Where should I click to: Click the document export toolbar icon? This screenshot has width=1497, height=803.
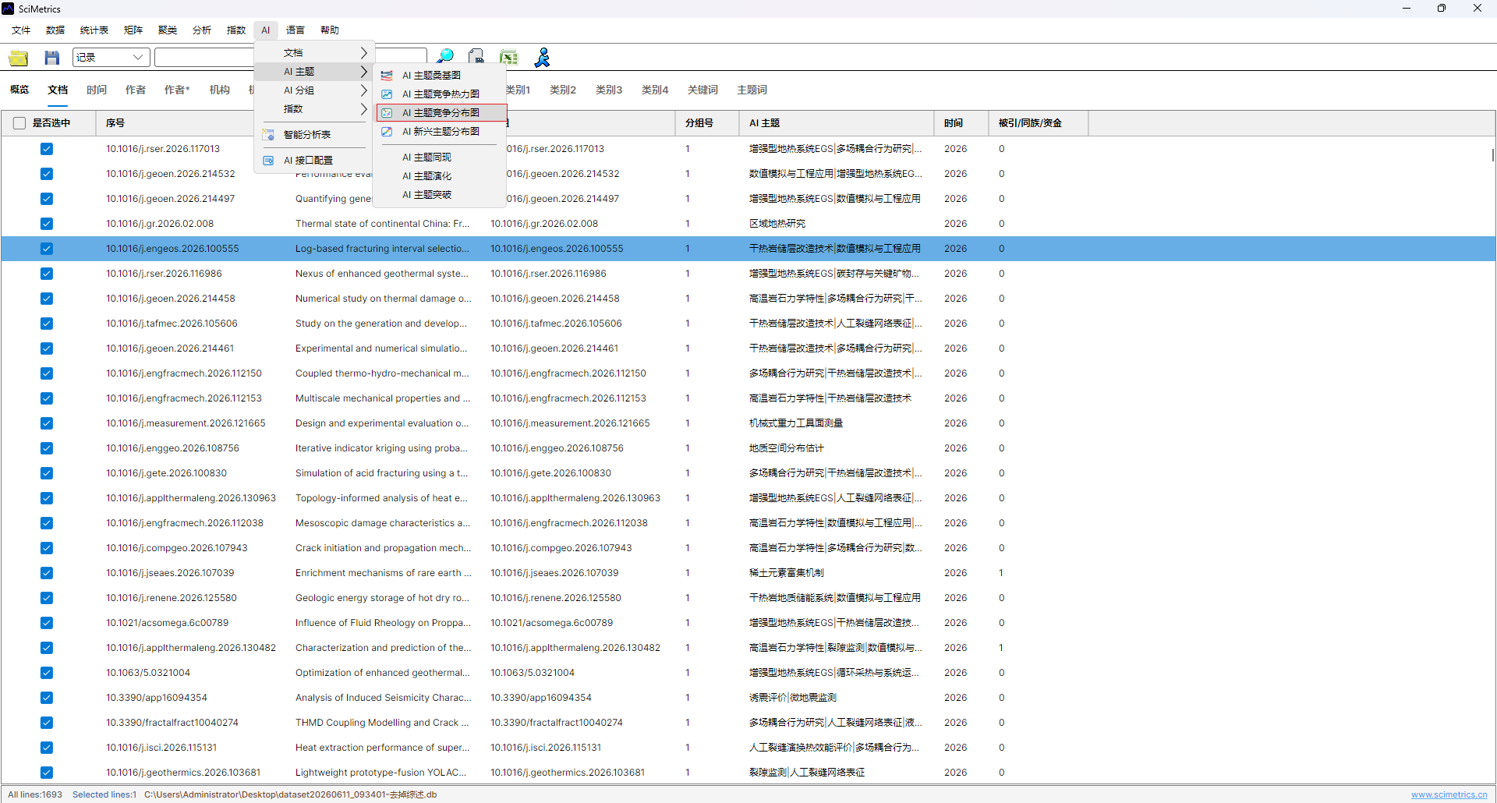pyautogui.click(x=476, y=57)
